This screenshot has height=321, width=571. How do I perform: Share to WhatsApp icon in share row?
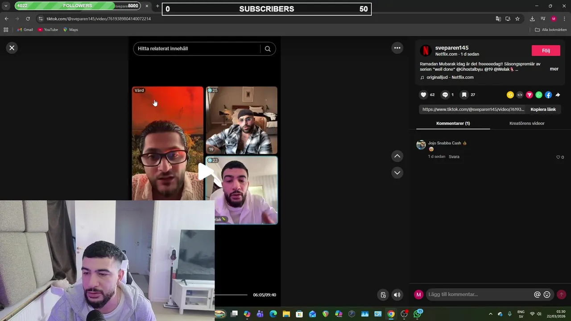(x=539, y=95)
